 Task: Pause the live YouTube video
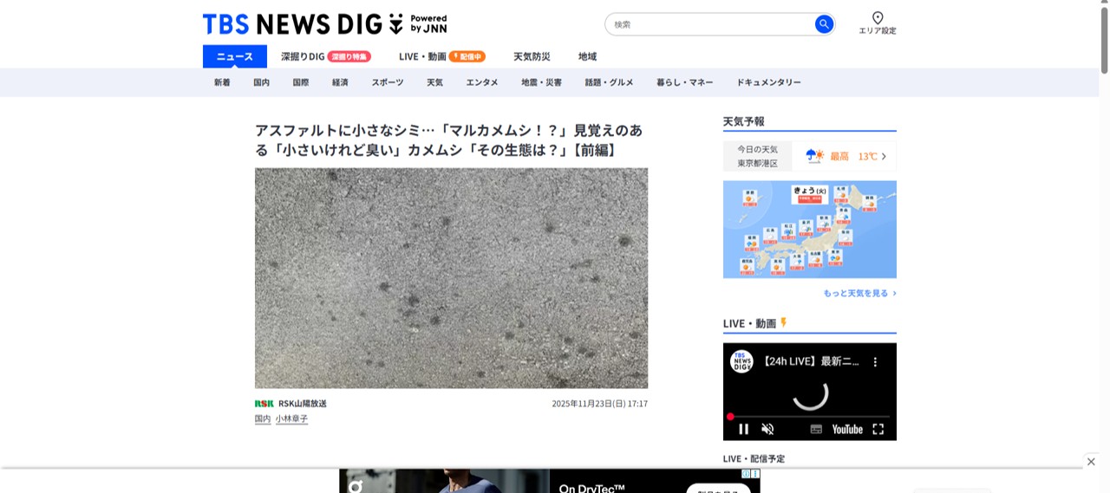(x=743, y=429)
